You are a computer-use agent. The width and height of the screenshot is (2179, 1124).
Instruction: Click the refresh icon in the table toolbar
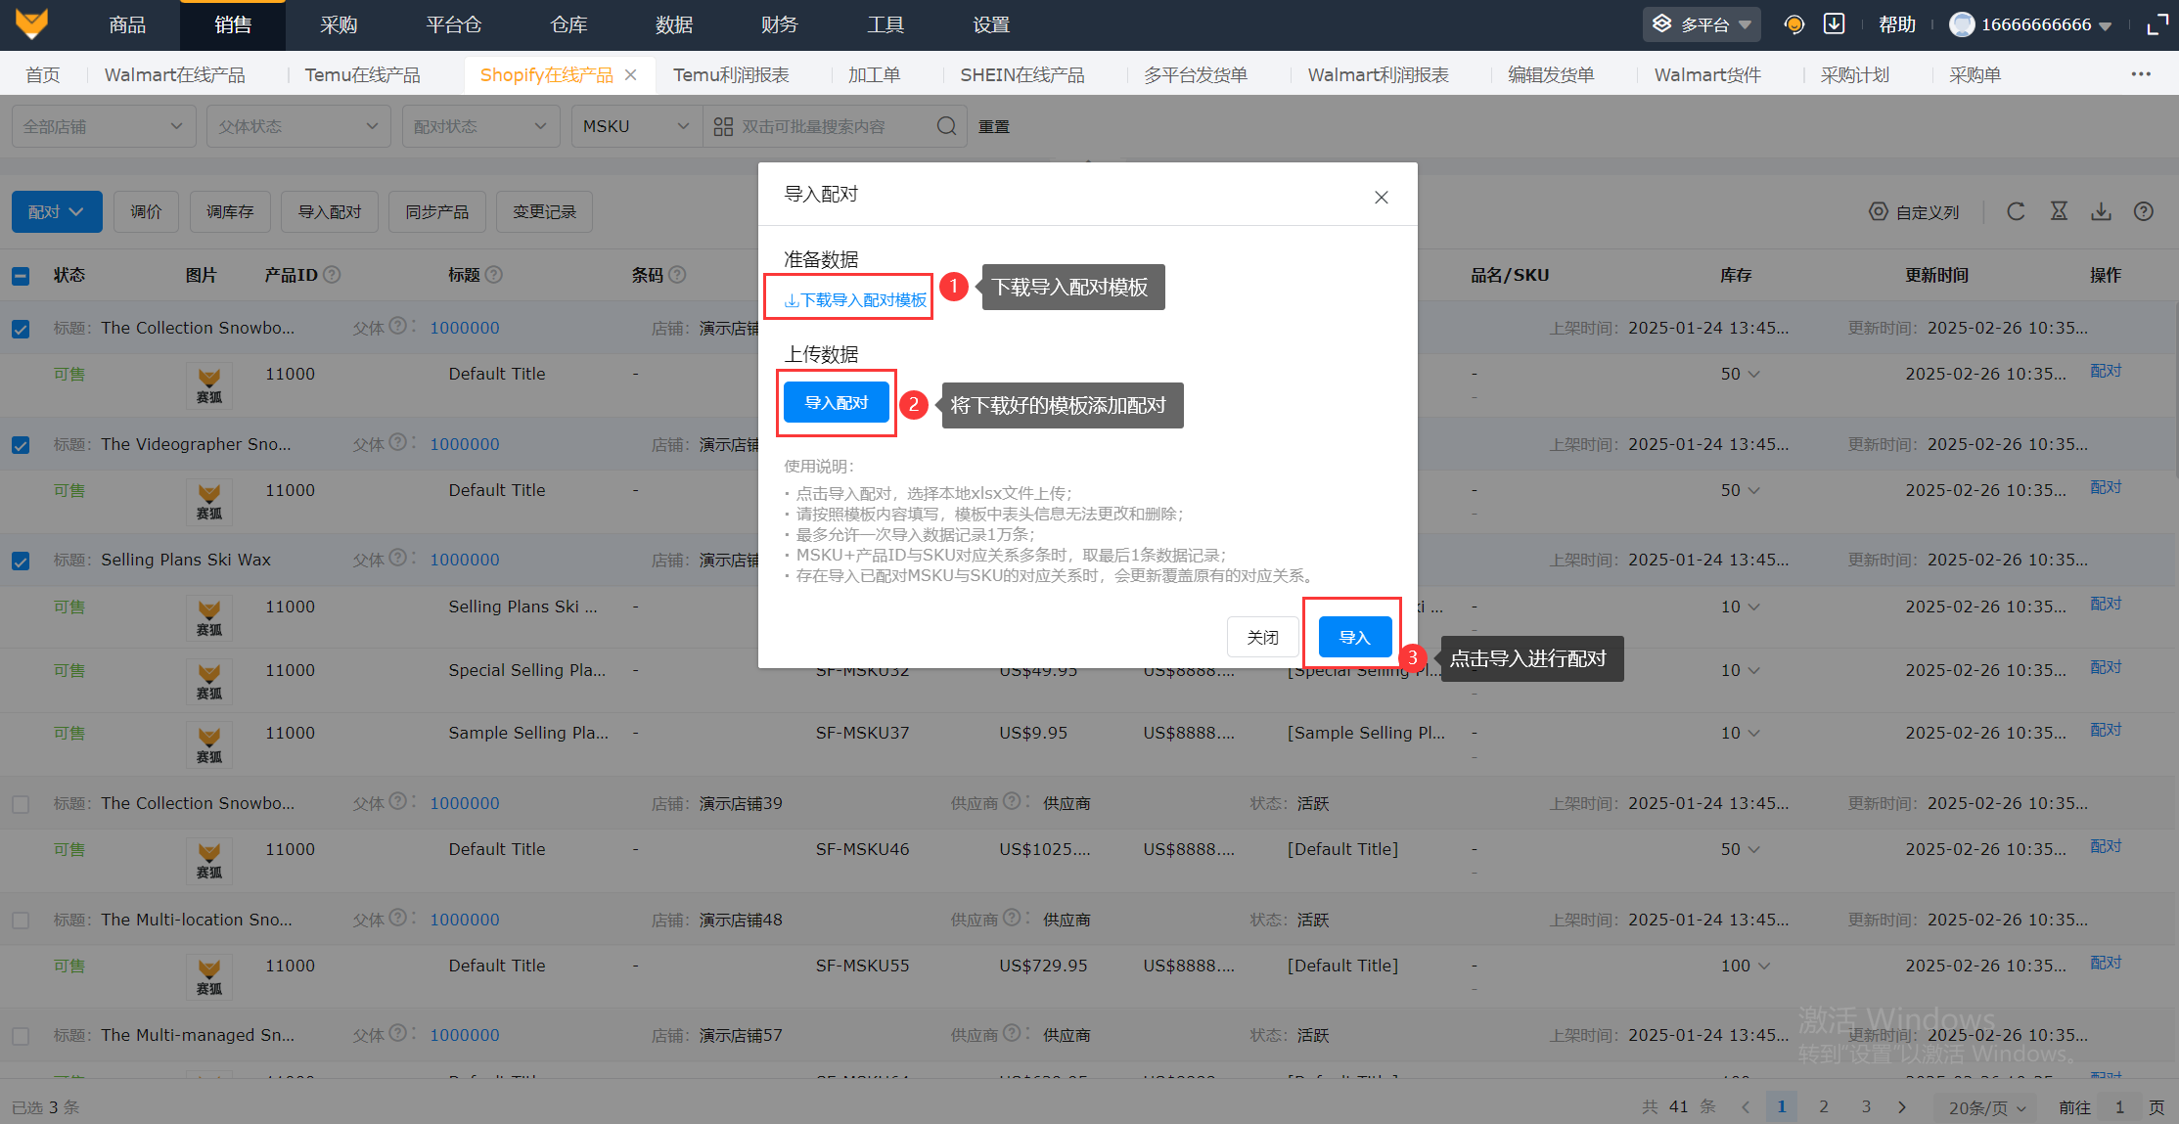tap(2016, 211)
